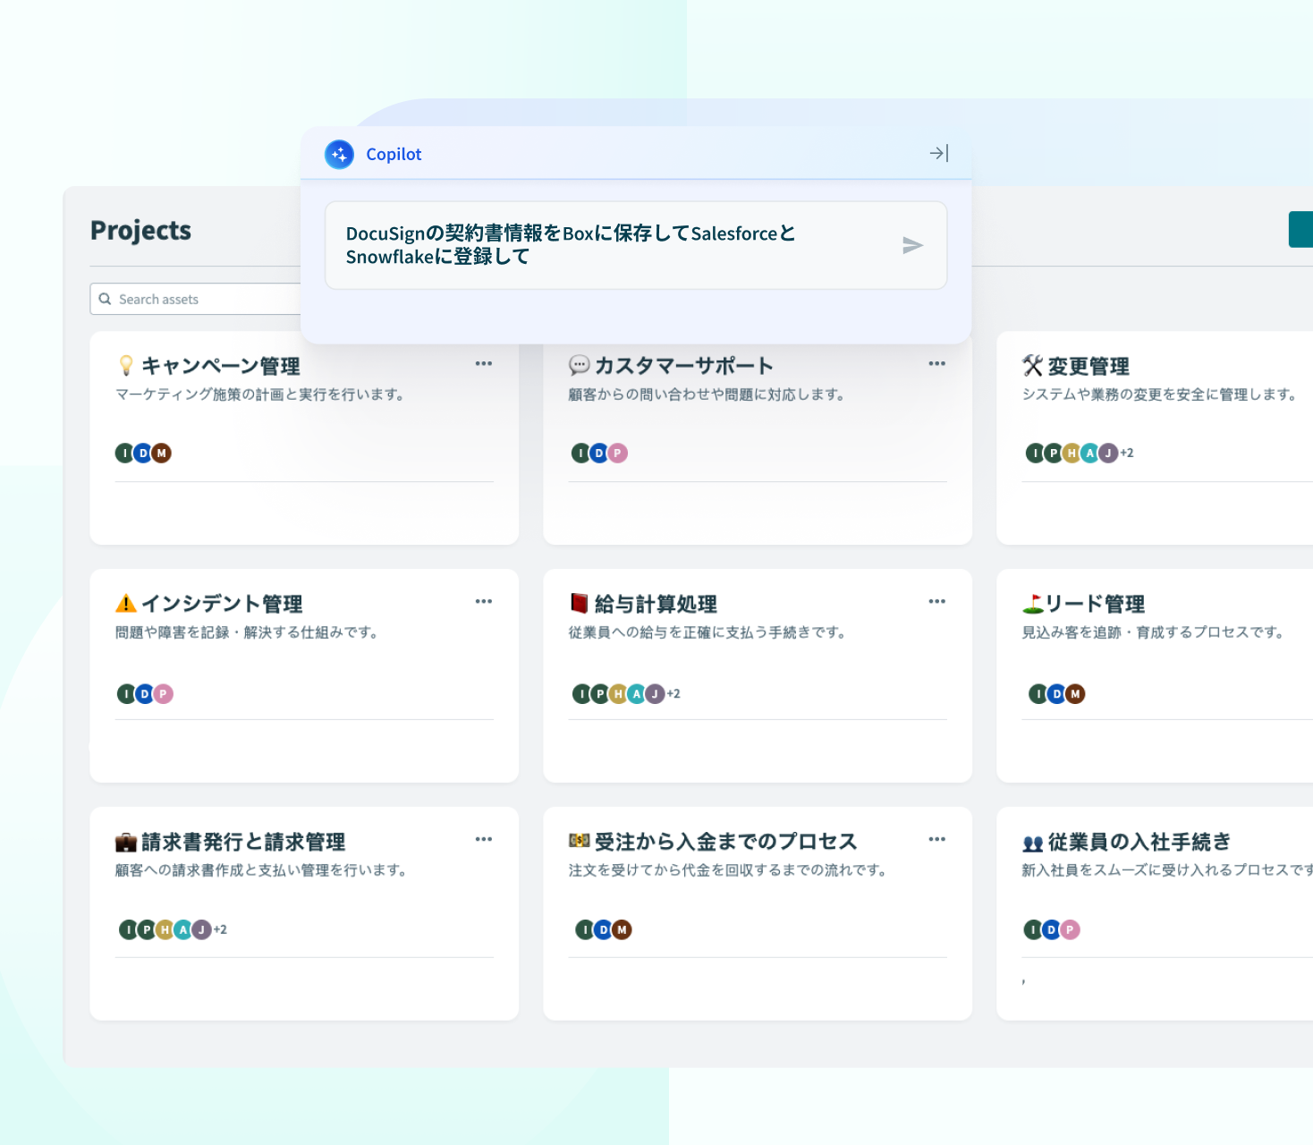1313x1145 pixels.
Task: Click the people icon on 従業員の入社手続き card
Action: point(1034,840)
